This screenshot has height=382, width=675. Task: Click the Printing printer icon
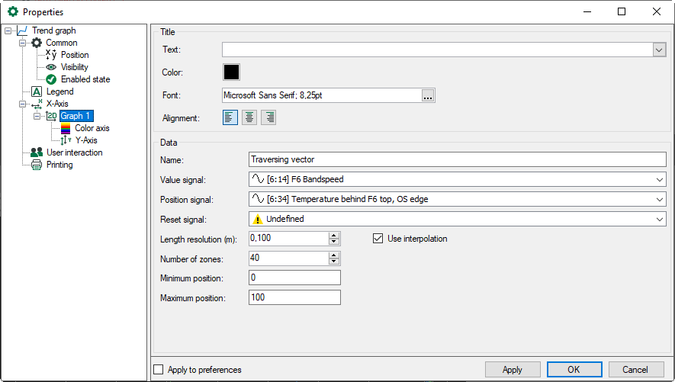(x=36, y=165)
